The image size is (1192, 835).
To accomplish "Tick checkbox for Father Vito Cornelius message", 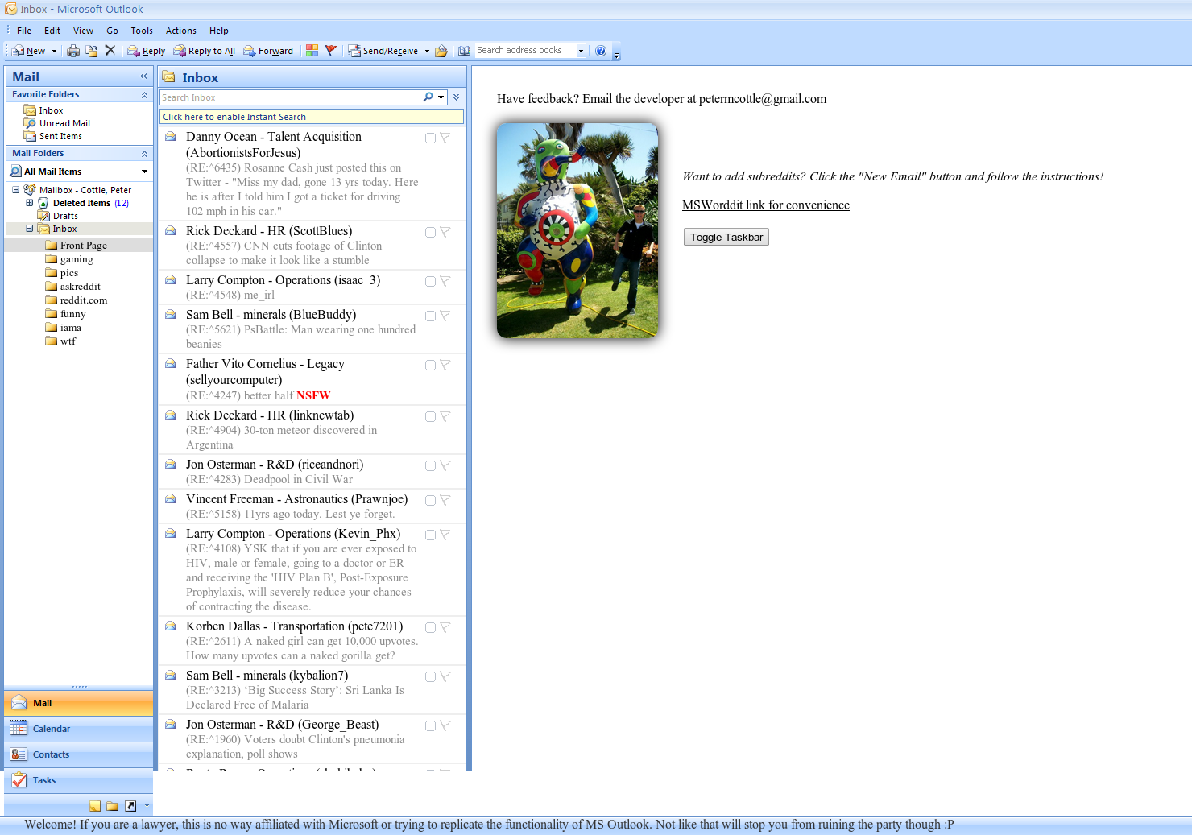I will [430, 366].
